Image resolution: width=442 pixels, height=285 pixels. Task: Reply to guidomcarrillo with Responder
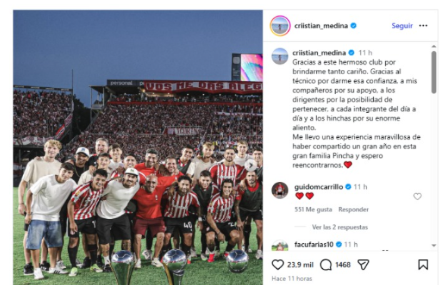click(353, 210)
